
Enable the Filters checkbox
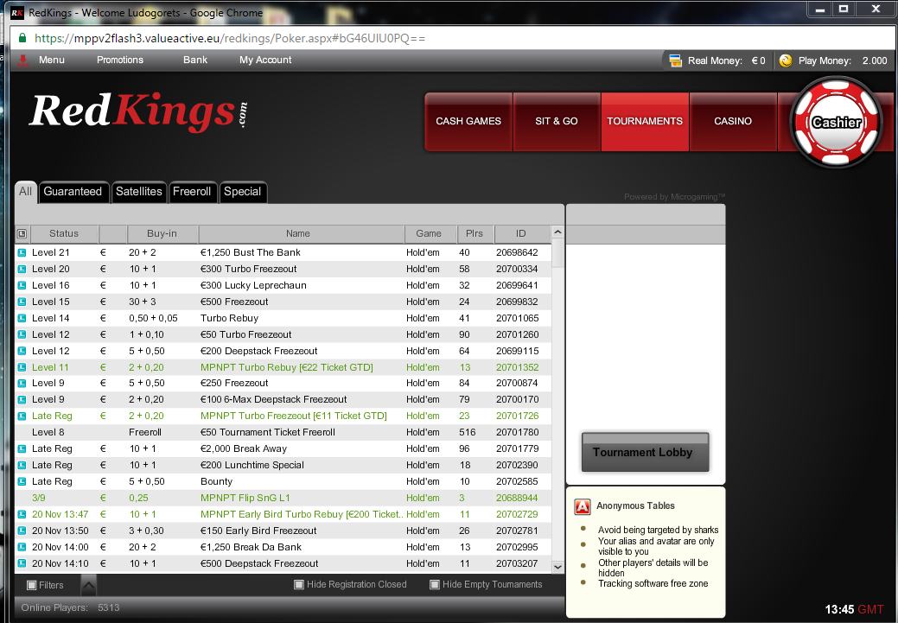click(32, 585)
